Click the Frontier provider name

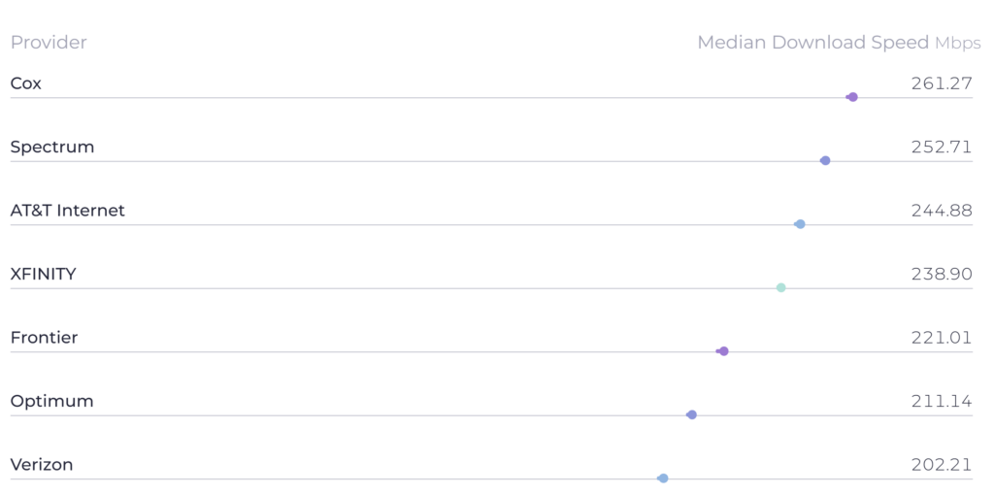(44, 338)
